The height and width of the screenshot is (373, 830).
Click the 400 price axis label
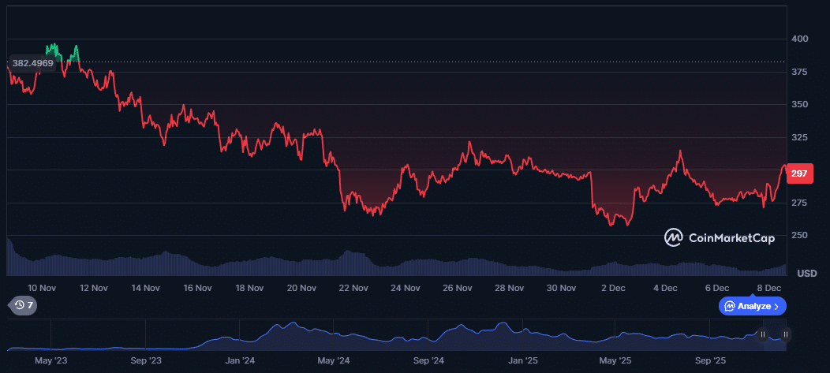[799, 39]
